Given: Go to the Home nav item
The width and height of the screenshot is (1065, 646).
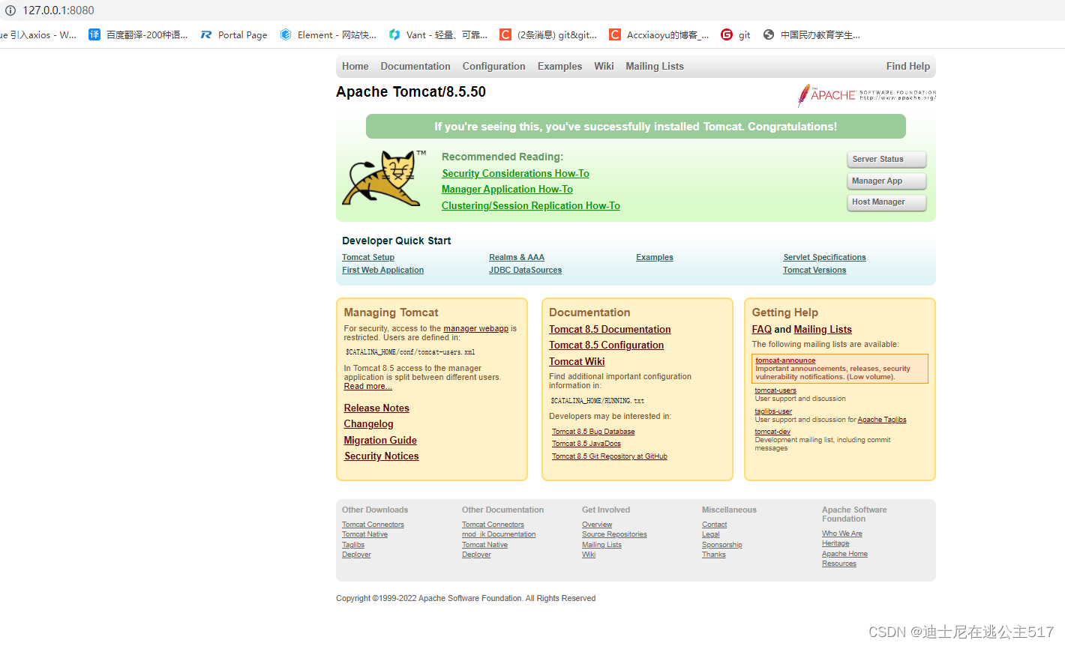Looking at the screenshot, I should pos(355,66).
